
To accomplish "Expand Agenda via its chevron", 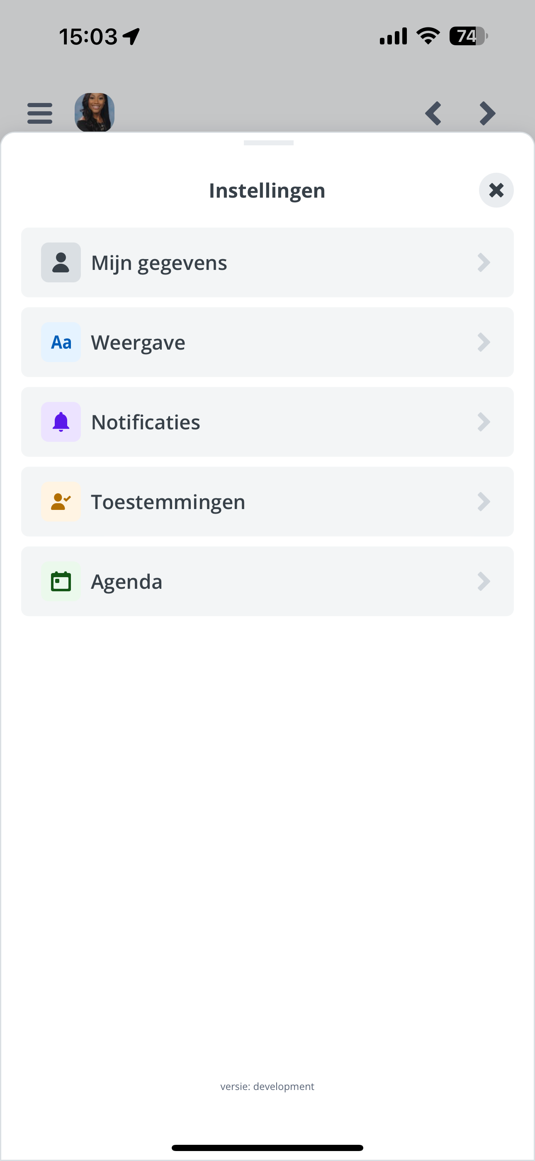I will point(484,581).
